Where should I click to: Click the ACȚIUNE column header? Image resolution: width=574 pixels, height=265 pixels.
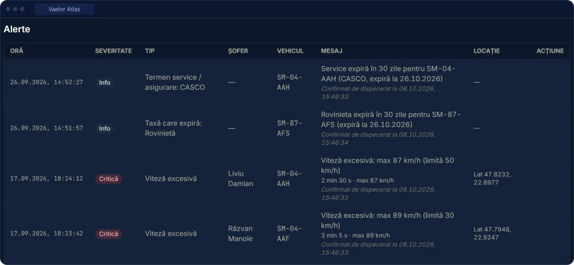550,51
